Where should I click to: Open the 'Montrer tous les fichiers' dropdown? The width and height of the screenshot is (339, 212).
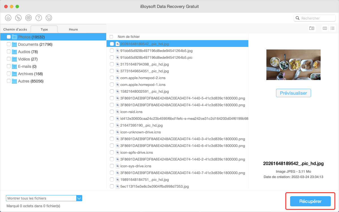click(44, 198)
